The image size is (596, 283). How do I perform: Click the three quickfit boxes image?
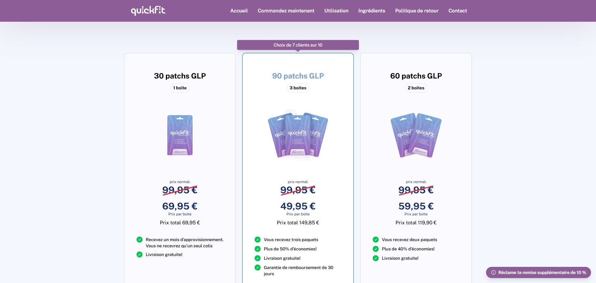click(298, 135)
